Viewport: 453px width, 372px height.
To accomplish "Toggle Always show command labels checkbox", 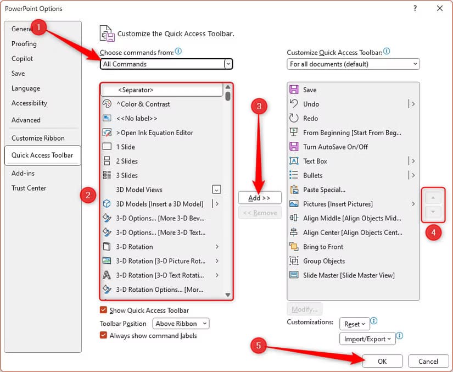I will point(103,335).
